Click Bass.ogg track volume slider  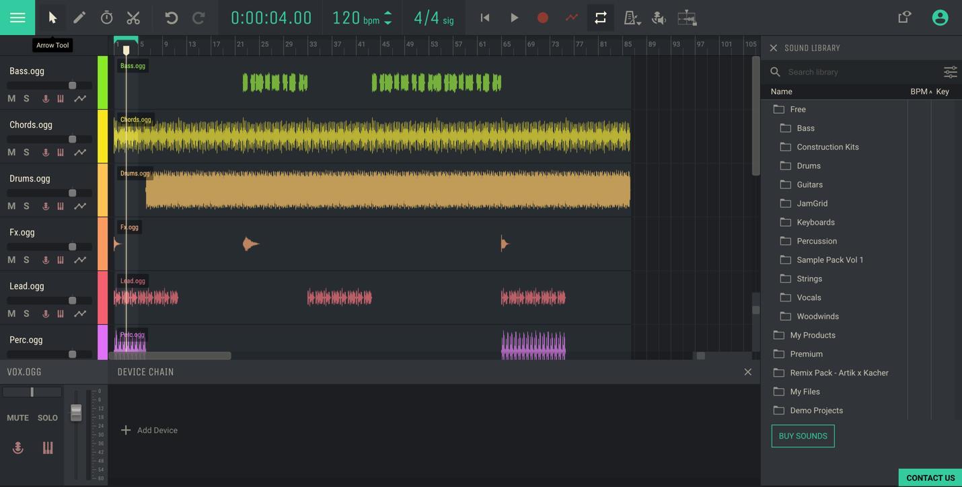(x=49, y=85)
